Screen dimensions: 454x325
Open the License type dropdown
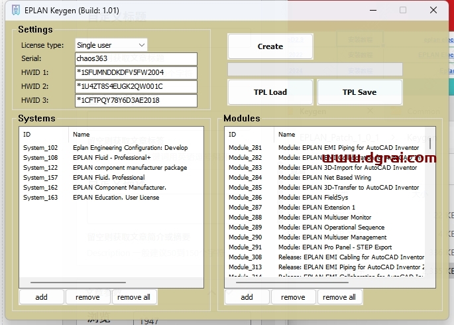111,45
